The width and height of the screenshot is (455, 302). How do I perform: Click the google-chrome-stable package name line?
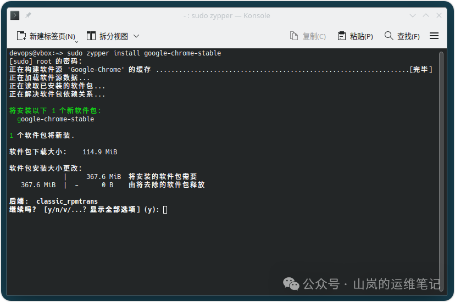click(x=56, y=119)
